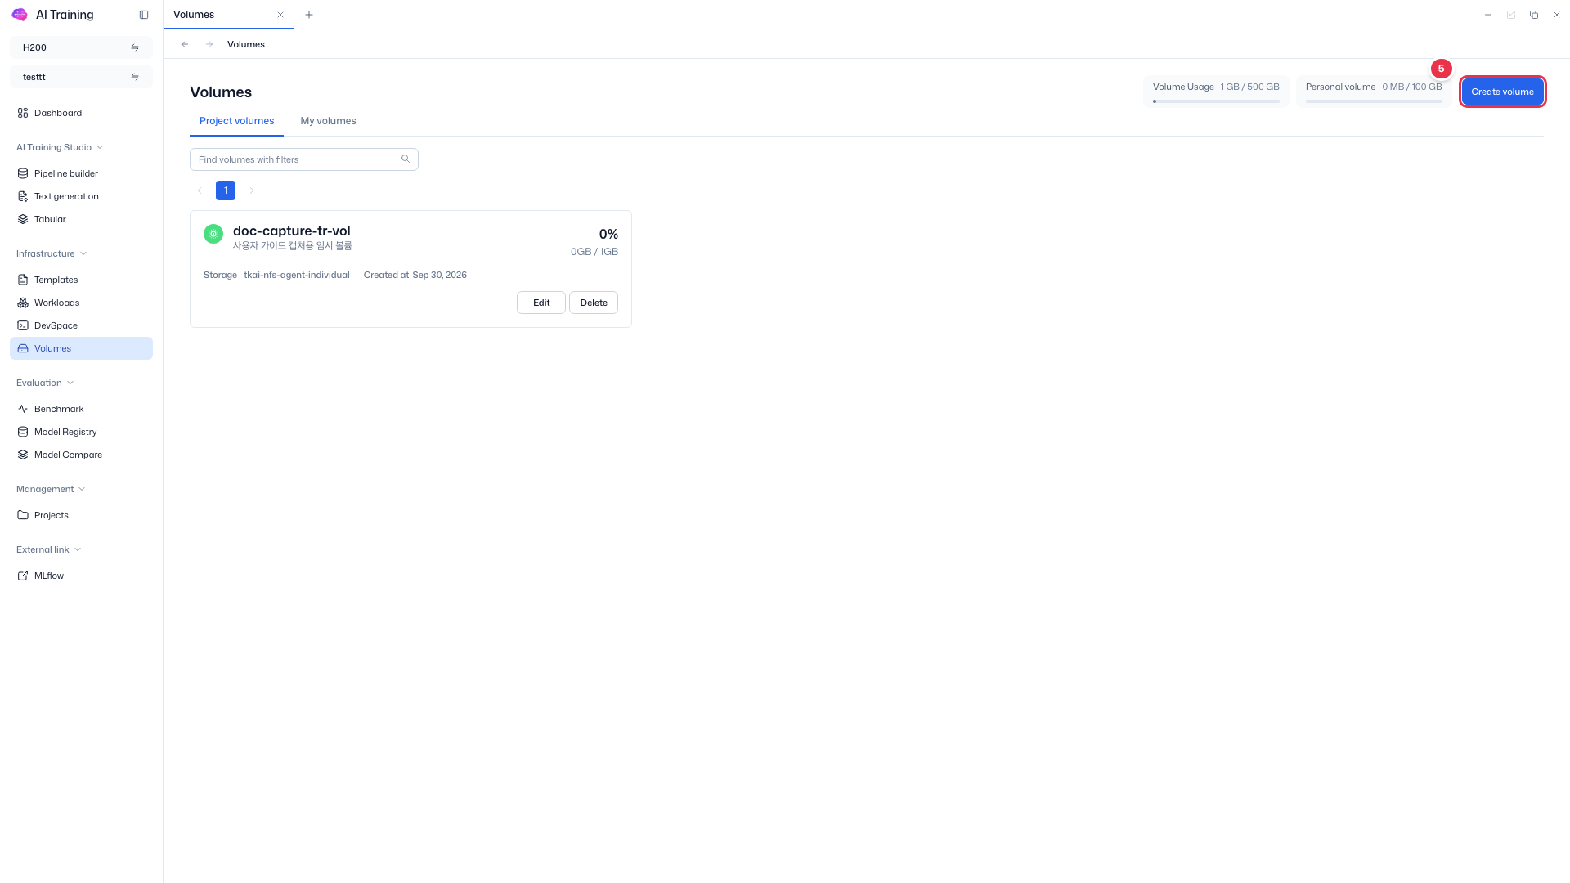The image size is (1570, 883).
Task: Go to Workloads page
Action: 81,303
